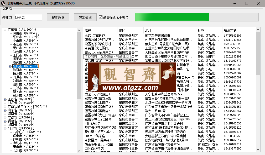This screenshot has height=155, width=265.
Task: Select 唐山市 in the region tree
Action: pos(25,147)
